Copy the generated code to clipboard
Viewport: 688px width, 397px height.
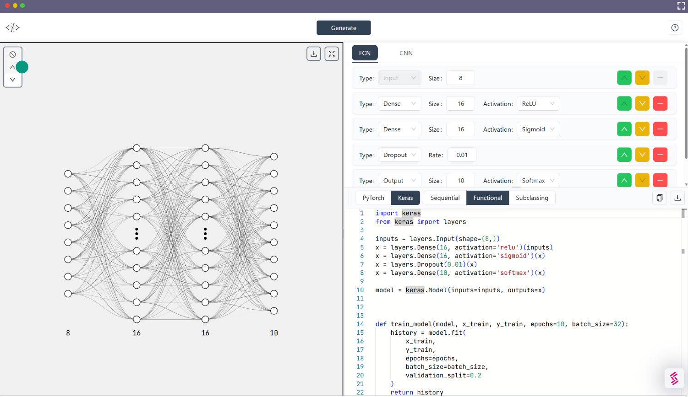pyautogui.click(x=660, y=198)
